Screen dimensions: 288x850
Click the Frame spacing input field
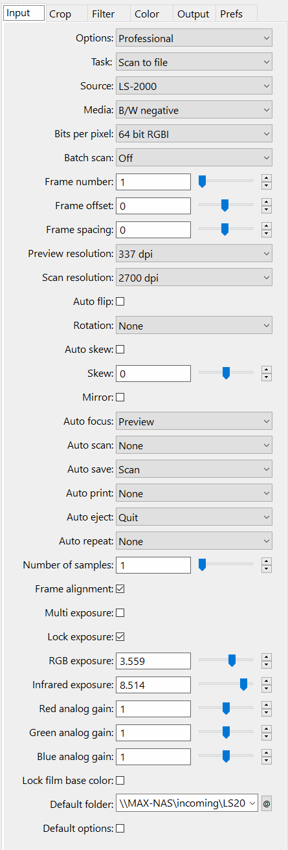point(153,230)
